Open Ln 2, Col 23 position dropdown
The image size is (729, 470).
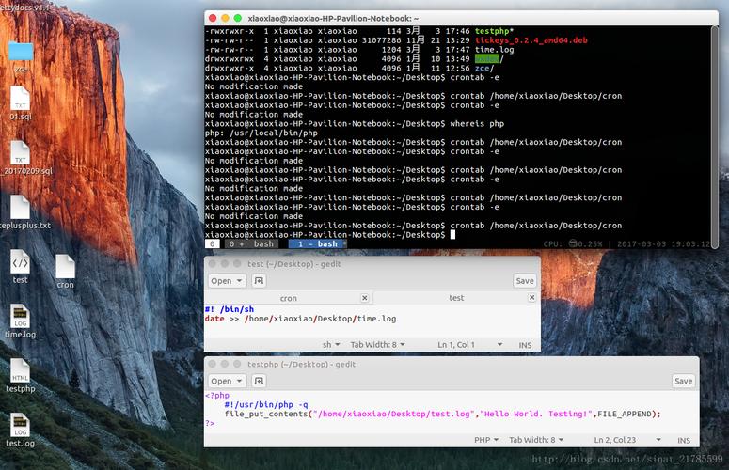[627, 440]
